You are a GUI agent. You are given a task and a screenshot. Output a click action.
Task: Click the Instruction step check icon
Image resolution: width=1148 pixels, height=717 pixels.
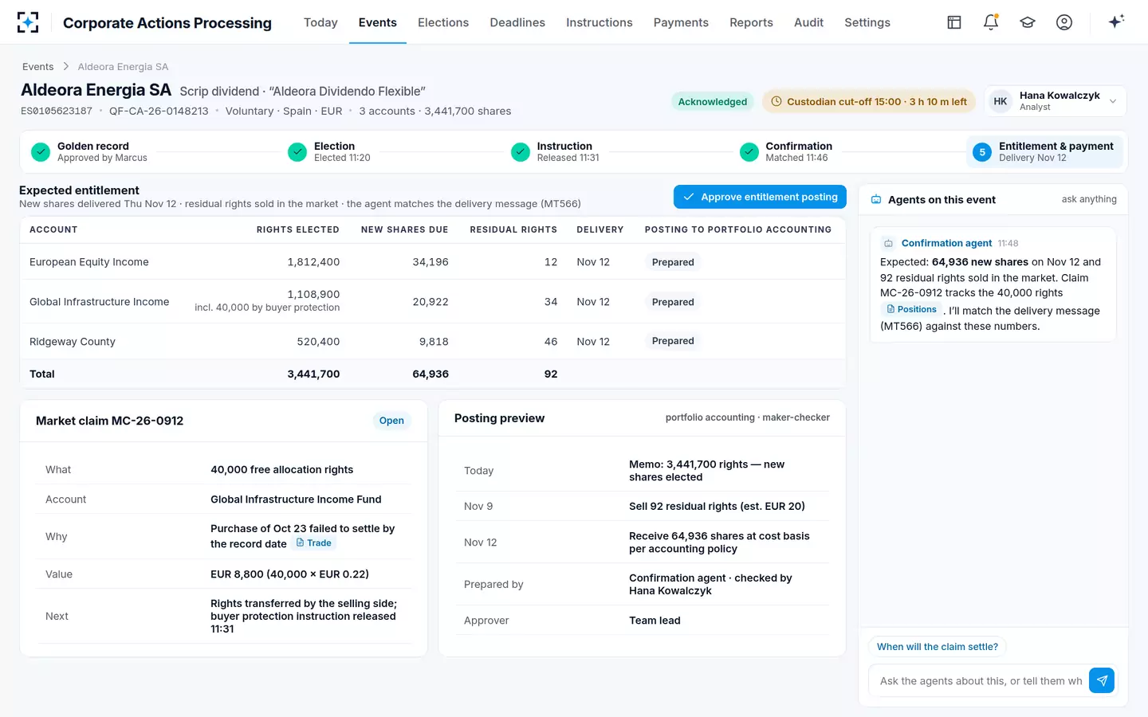[x=521, y=152]
